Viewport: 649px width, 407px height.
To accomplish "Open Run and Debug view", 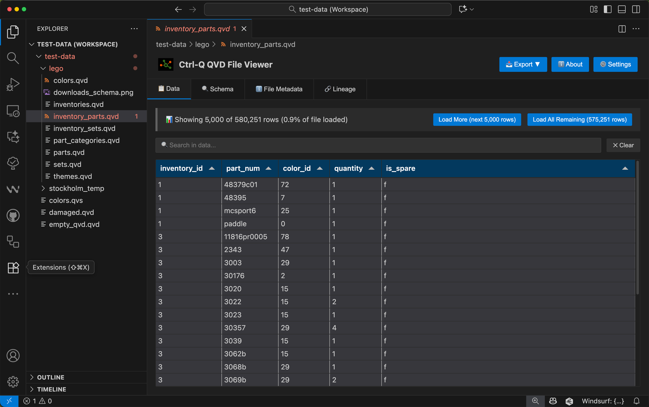I will pyautogui.click(x=13, y=84).
